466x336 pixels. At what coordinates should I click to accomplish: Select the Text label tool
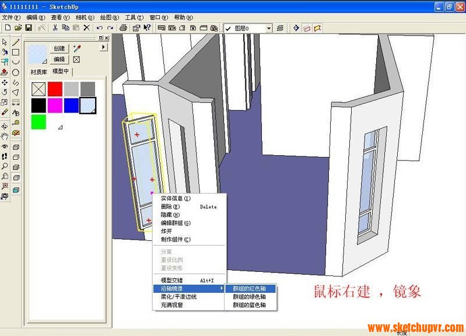pyautogui.click(x=16, y=113)
